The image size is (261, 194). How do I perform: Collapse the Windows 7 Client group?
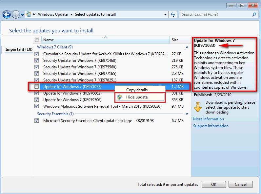(x=187, y=47)
